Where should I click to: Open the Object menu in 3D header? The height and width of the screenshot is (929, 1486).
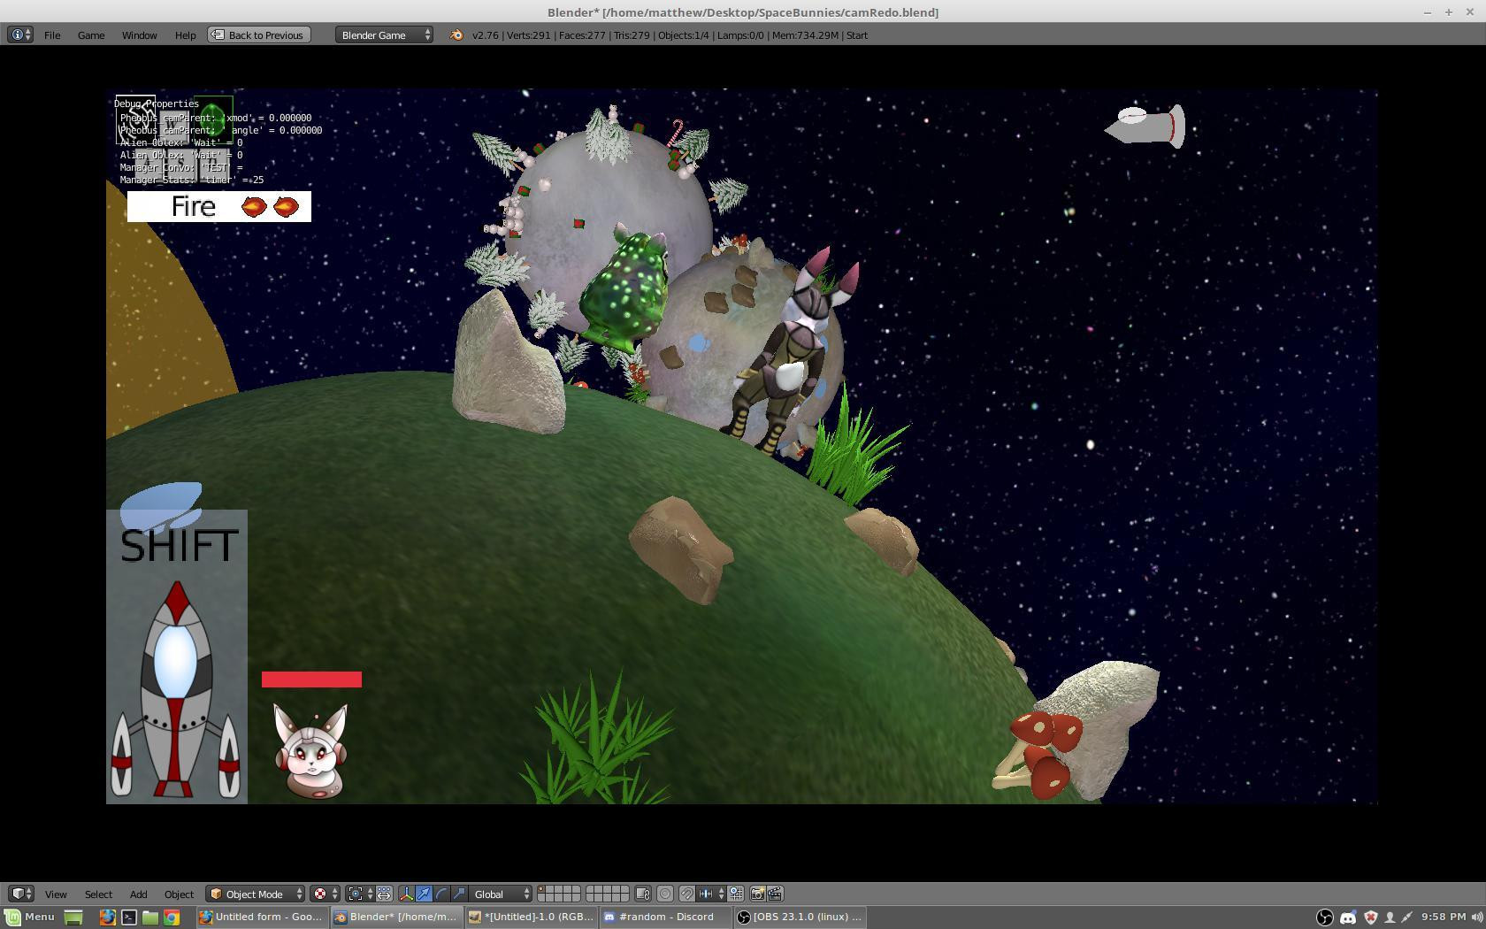[x=179, y=894]
